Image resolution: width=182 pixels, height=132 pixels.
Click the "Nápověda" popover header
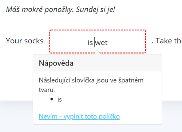98,63
